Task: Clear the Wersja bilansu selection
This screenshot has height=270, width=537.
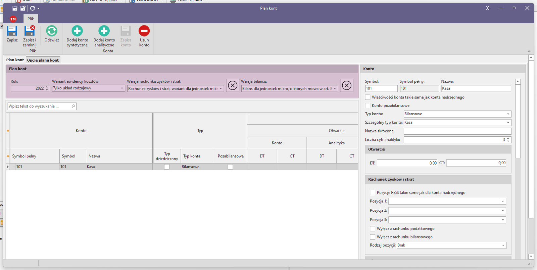Action: coord(347,86)
